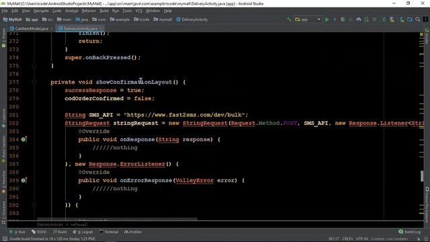The image size is (430, 242).
Task: Click the Sync Project with Gradle icon
Action: (384, 19)
